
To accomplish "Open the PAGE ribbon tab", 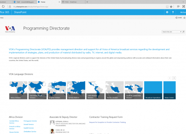I will pos(2,18).
